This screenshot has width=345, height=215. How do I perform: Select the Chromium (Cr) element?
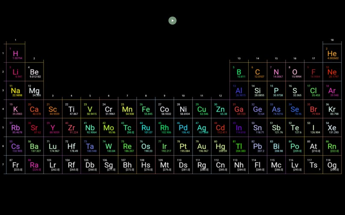109,109
